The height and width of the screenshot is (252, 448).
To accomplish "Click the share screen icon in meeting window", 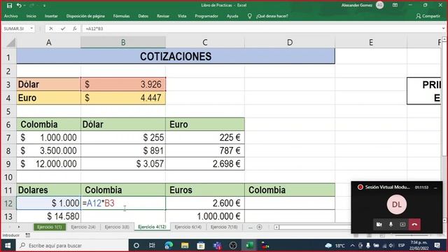I will (402, 225).
